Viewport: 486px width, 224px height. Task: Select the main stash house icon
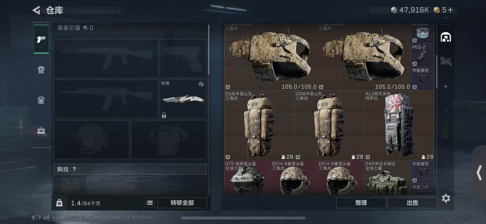446,37
